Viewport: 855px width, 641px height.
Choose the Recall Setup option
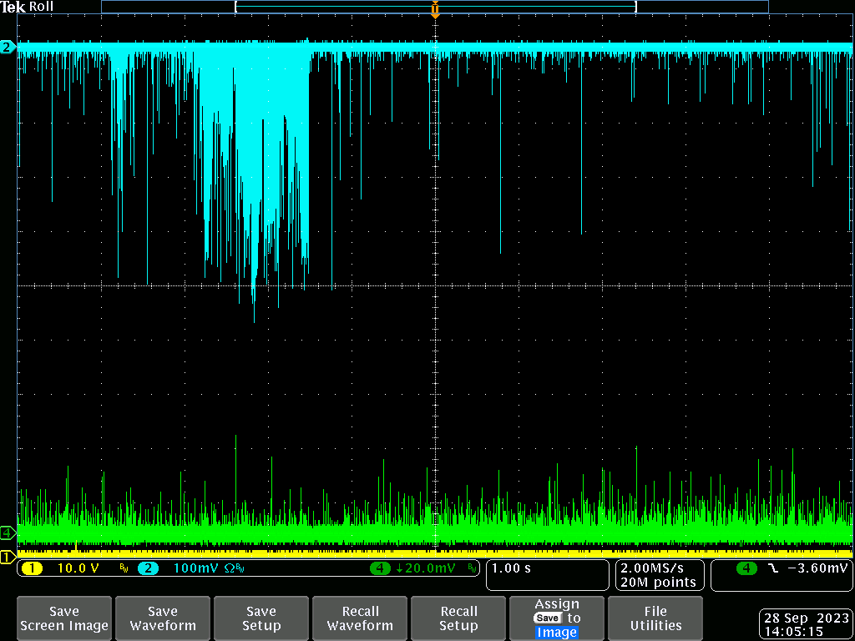point(458,618)
